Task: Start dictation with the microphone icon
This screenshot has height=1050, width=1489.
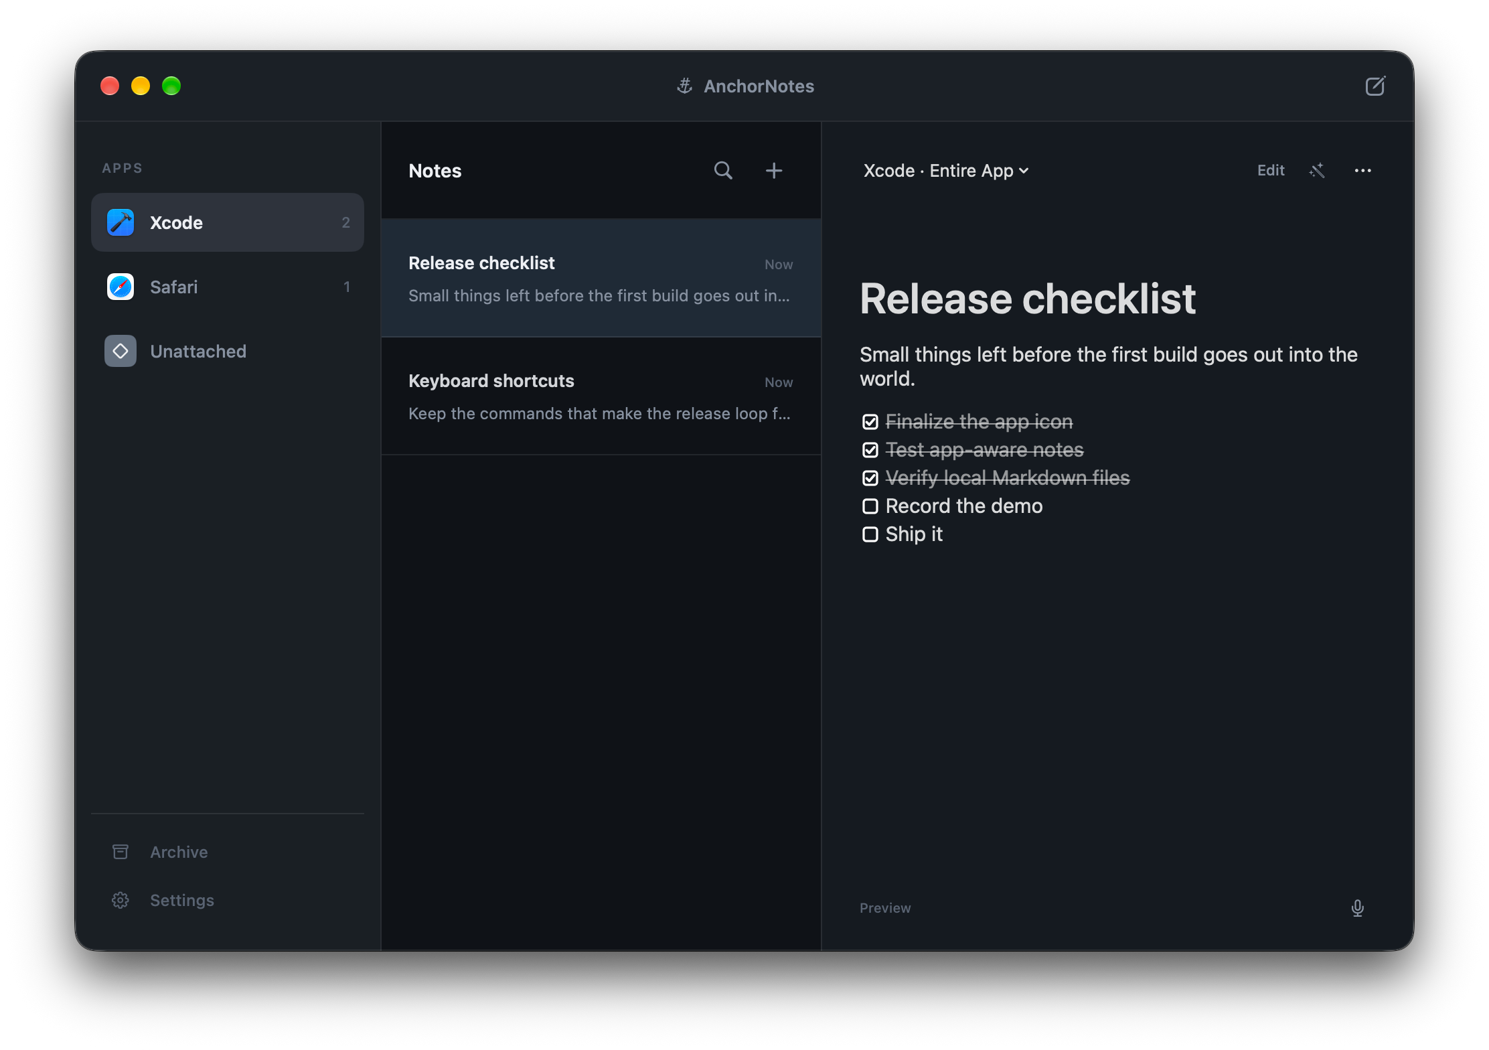Action: click(x=1357, y=908)
